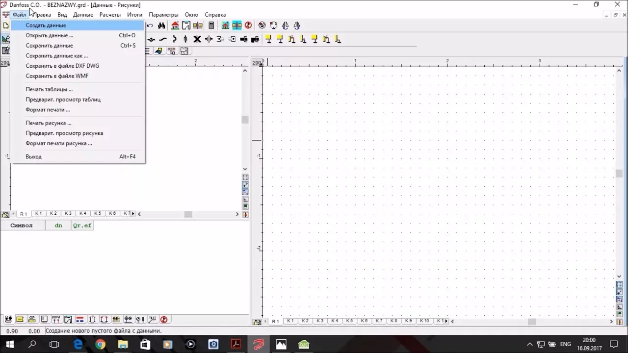Click the scroll down arrow of left panel
The image size is (628, 353).
click(x=245, y=169)
